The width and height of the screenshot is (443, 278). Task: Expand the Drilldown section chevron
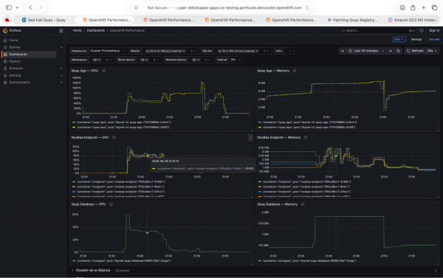[x=61, y=69]
